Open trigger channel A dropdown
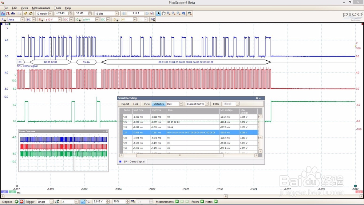 point(76,201)
